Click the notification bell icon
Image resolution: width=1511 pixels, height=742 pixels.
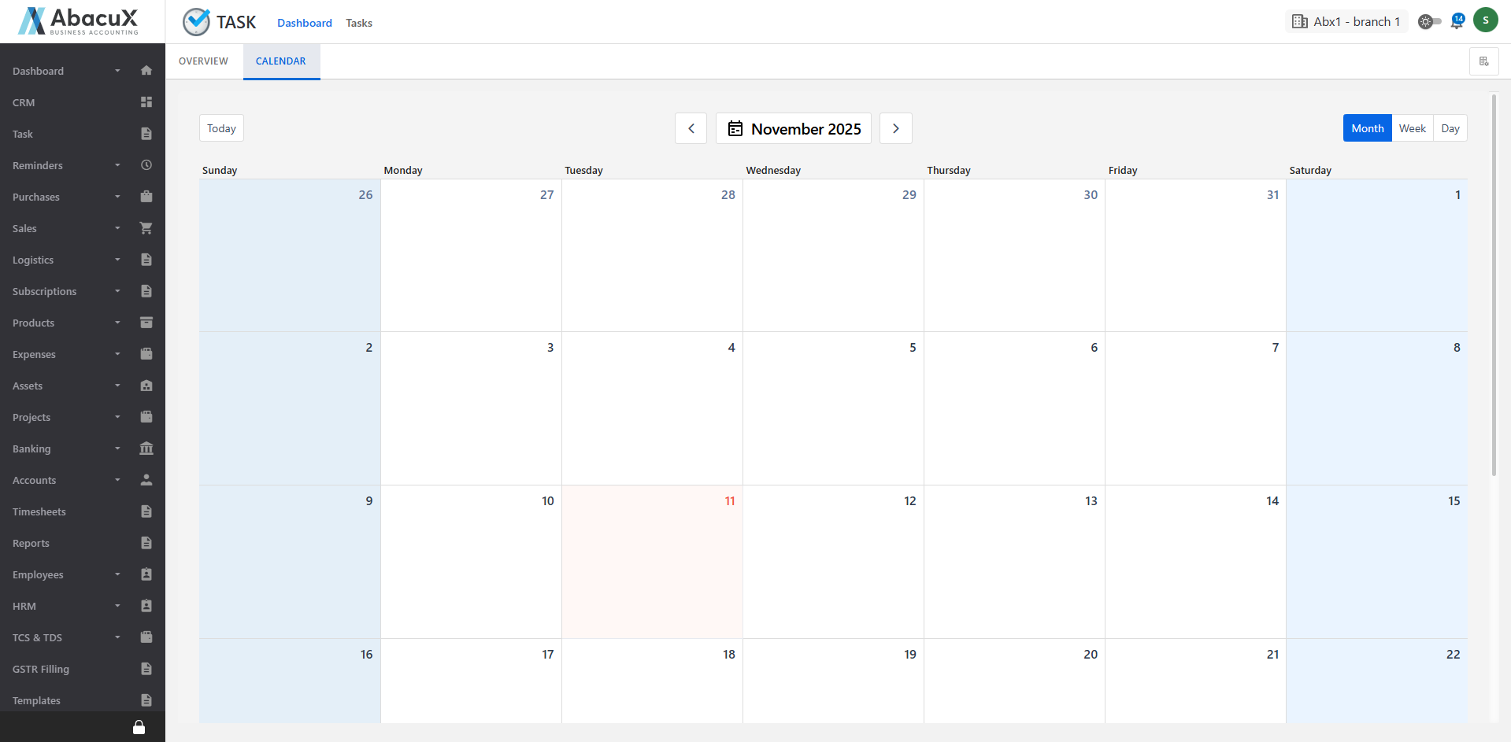coord(1457,22)
